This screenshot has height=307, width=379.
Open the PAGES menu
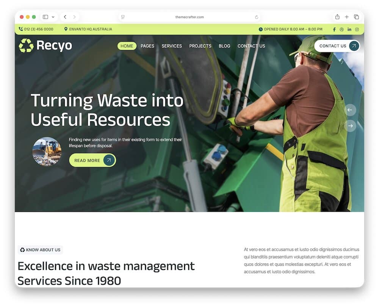147,46
